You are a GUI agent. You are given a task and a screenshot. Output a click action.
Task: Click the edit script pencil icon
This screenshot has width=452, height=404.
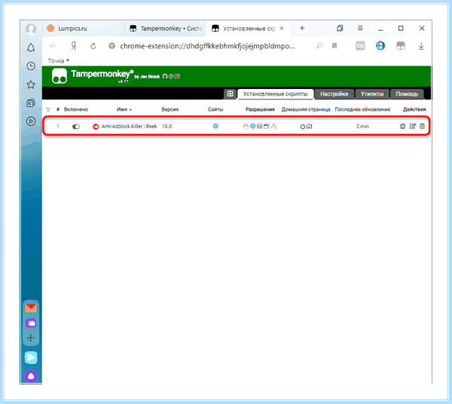point(413,126)
